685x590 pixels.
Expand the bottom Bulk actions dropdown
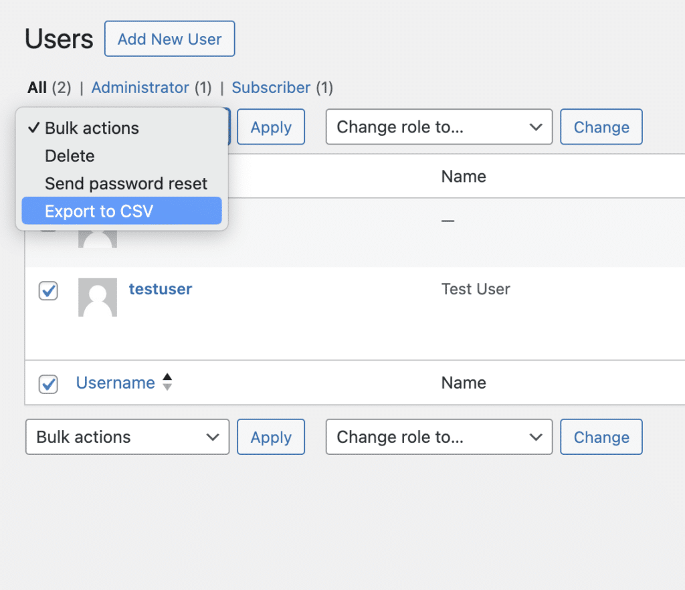127,437
